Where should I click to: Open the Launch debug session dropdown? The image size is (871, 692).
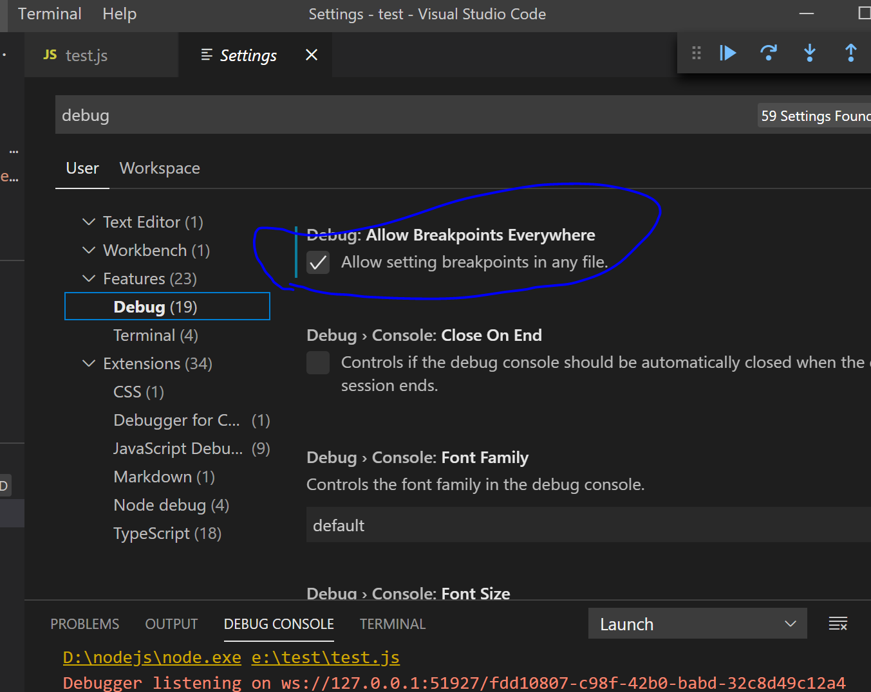pyautogui.click(x=697, y=624)
